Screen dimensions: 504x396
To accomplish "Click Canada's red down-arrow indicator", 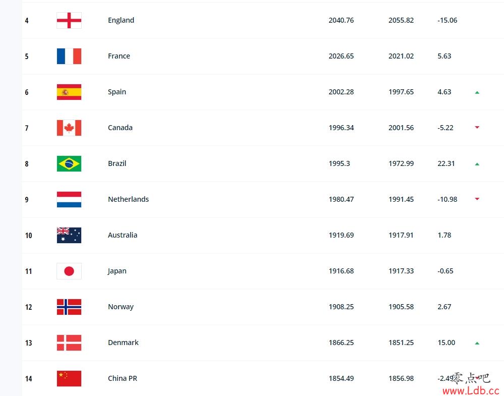I will pos(477,127).
